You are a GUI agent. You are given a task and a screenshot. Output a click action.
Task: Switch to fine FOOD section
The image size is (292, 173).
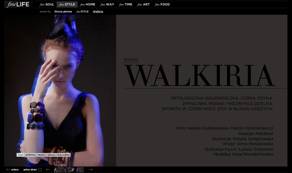tap(162, 5)
